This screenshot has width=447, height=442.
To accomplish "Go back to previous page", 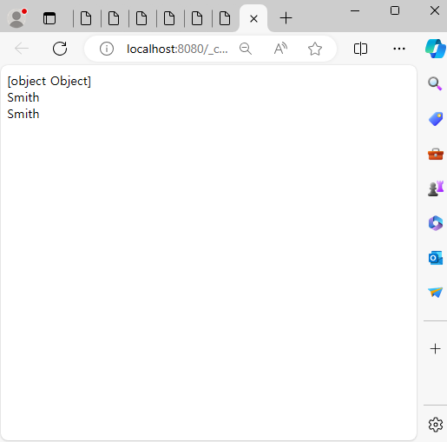I will tap(22, 49).
